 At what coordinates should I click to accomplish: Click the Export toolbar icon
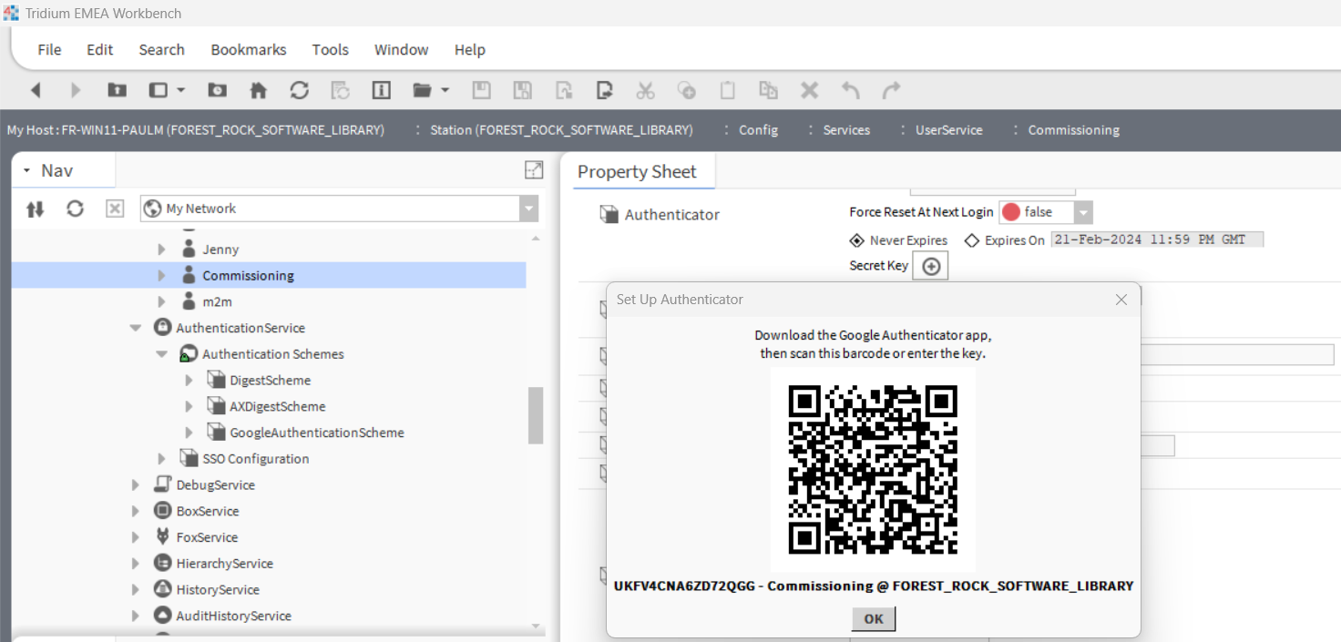point(605,90)
